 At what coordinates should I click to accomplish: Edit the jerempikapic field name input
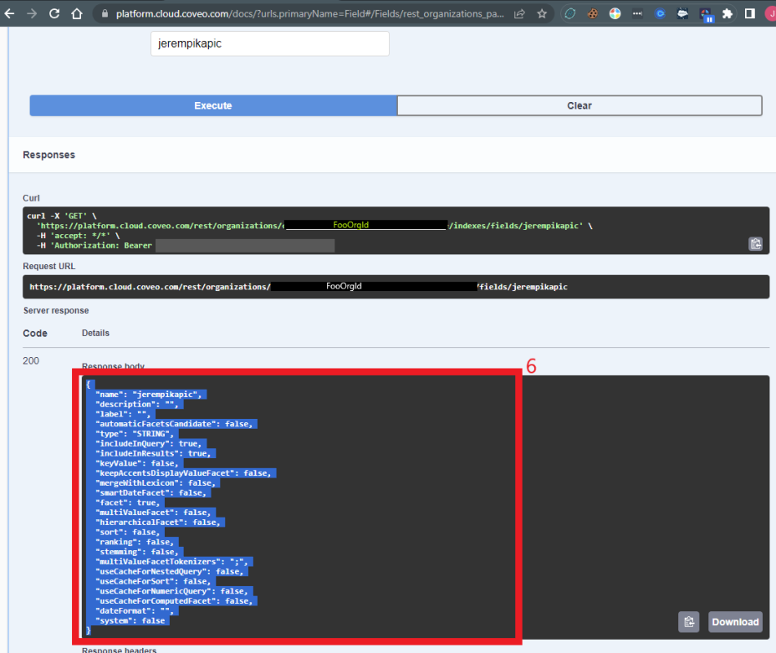270,43
